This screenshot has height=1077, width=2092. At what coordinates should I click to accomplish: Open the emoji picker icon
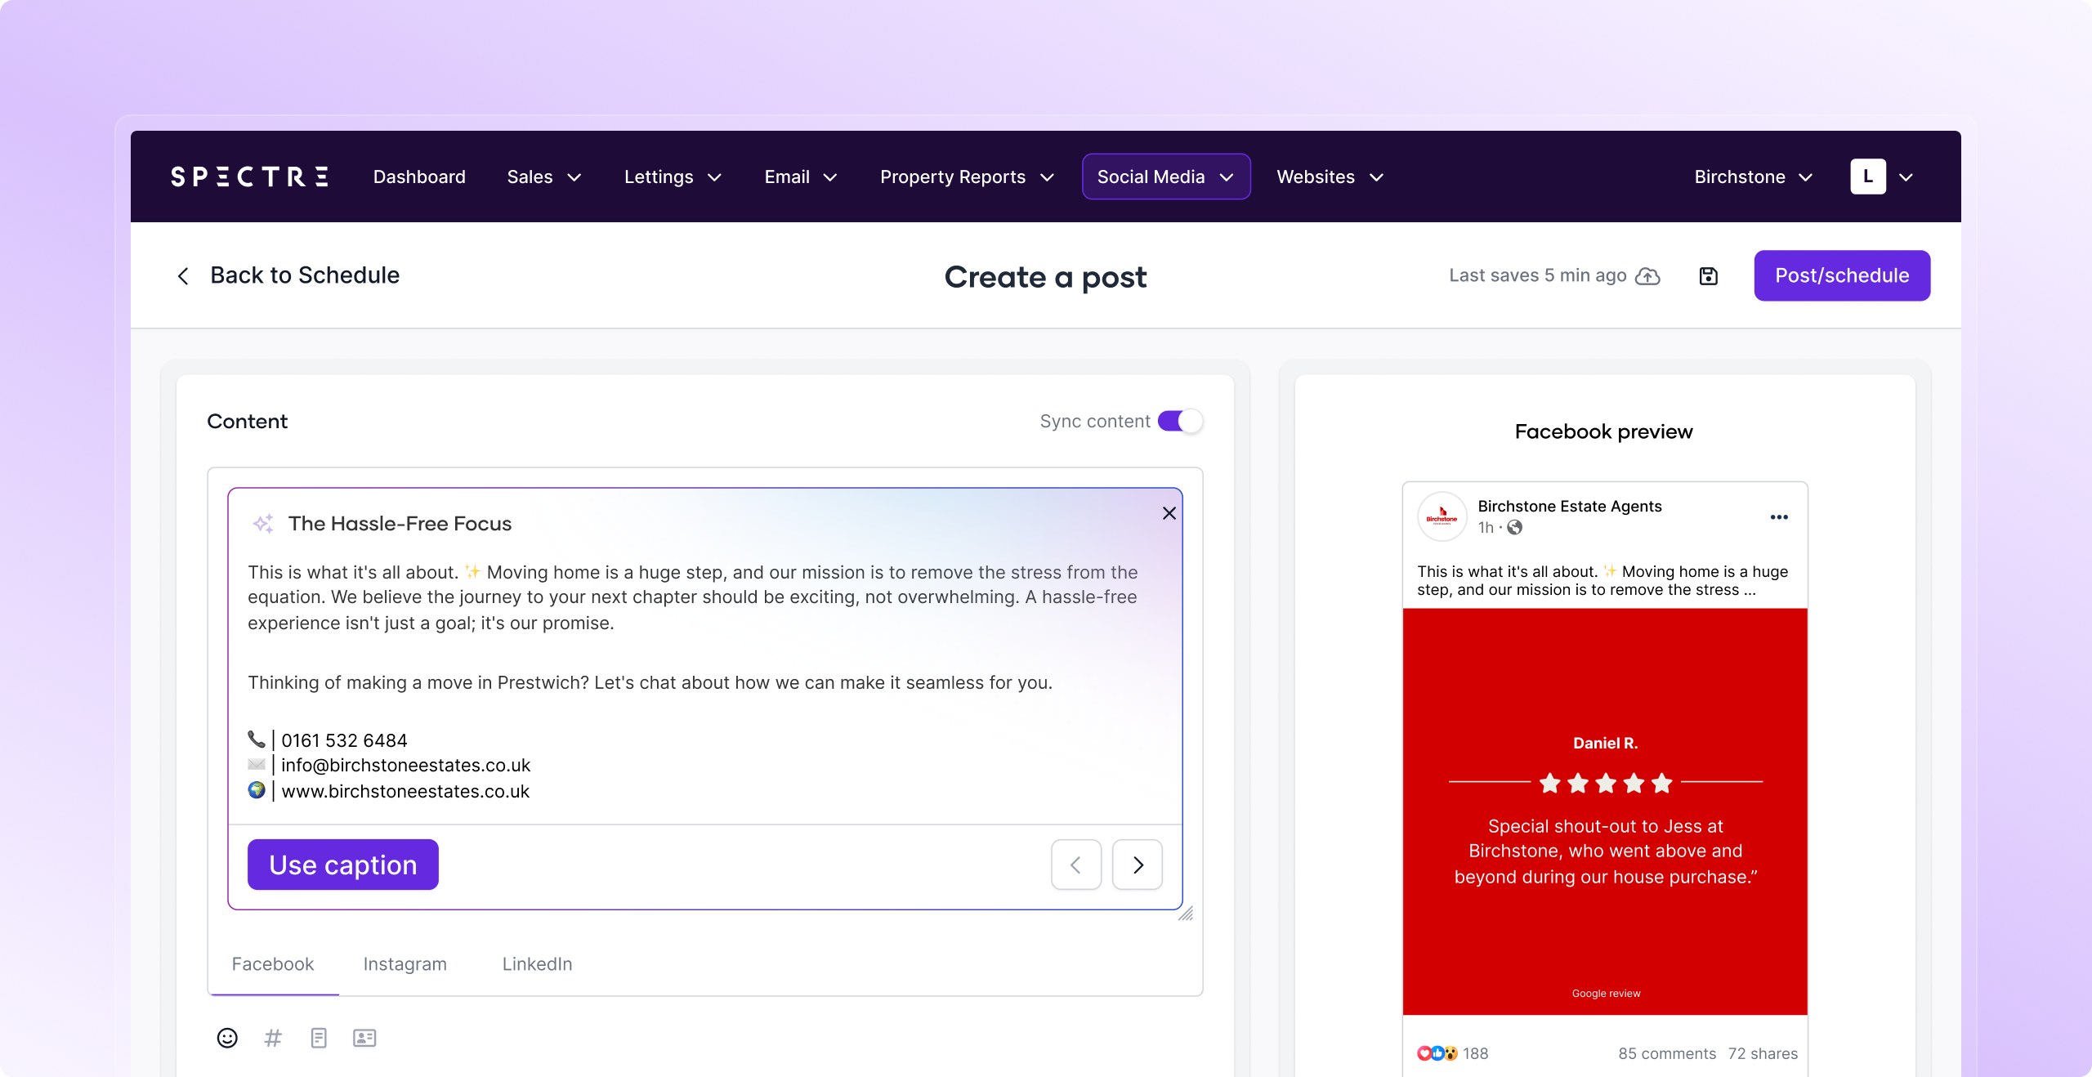(x=227, y=1038)
